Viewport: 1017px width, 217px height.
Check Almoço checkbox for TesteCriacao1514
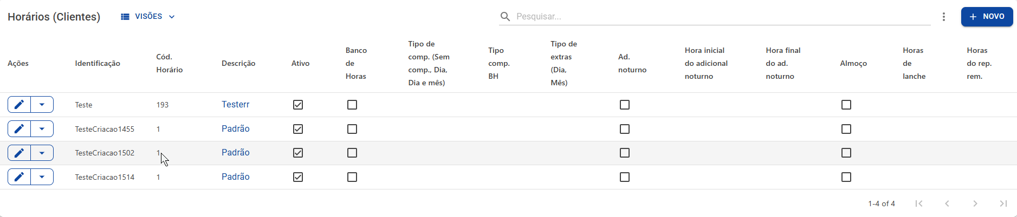pos(846,177)
